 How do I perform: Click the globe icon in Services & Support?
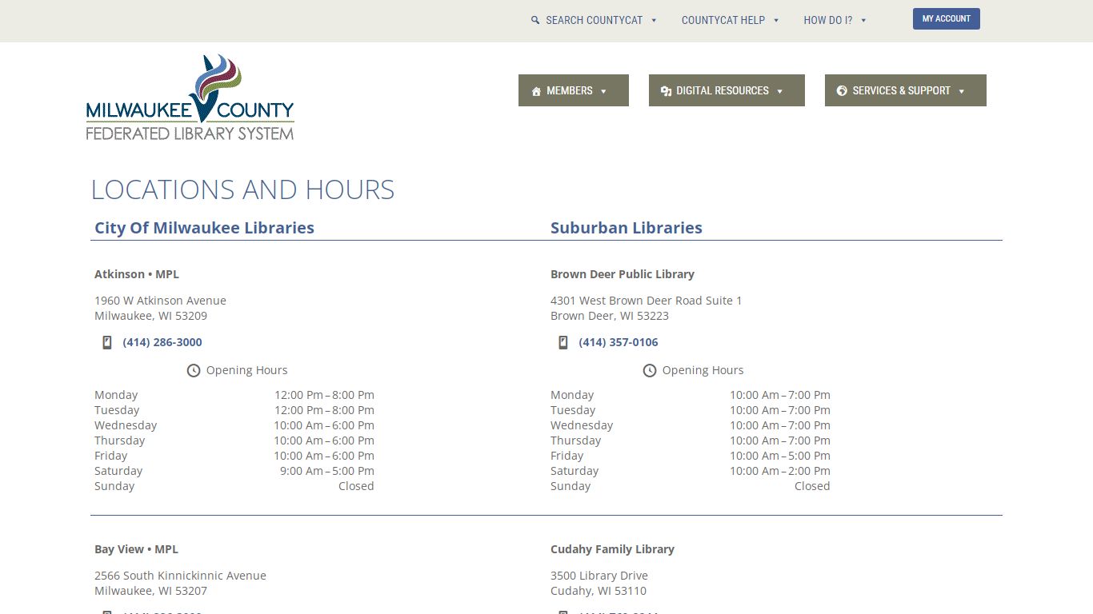click(x=842, y=91)
